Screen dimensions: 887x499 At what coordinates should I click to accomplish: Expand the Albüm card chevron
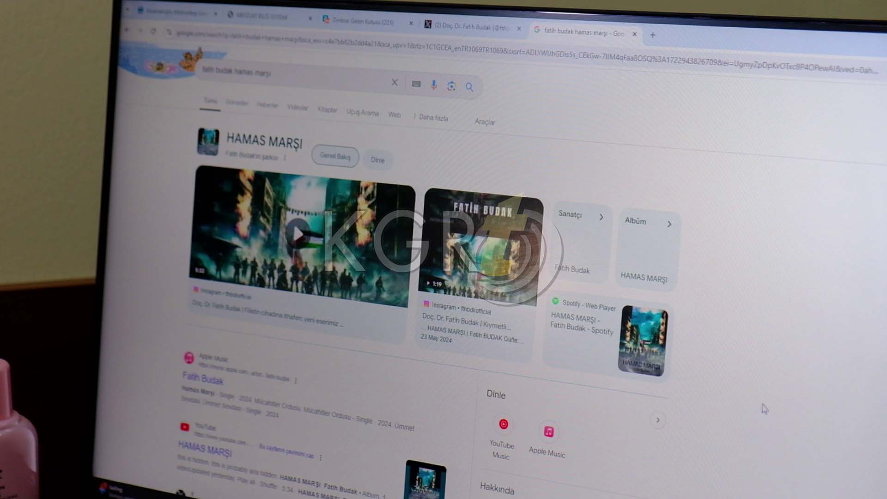(669, 224)
